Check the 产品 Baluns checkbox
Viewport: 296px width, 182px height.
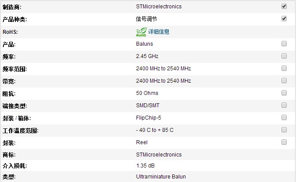[284, 44]
